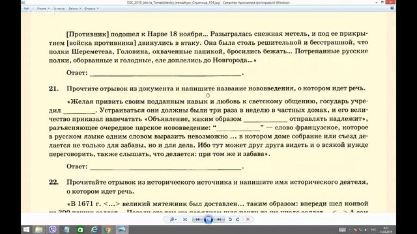This screenshot has height=234, width=417.
Task: Open the zoom magnifier control
Action: coord(173,220)
